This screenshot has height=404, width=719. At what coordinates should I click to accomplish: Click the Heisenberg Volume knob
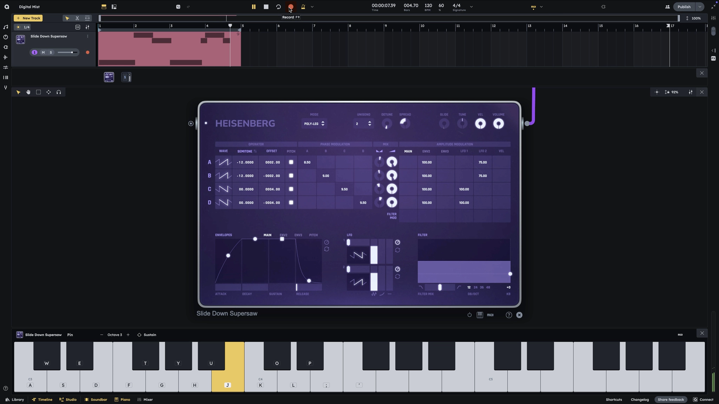[498, 123]
